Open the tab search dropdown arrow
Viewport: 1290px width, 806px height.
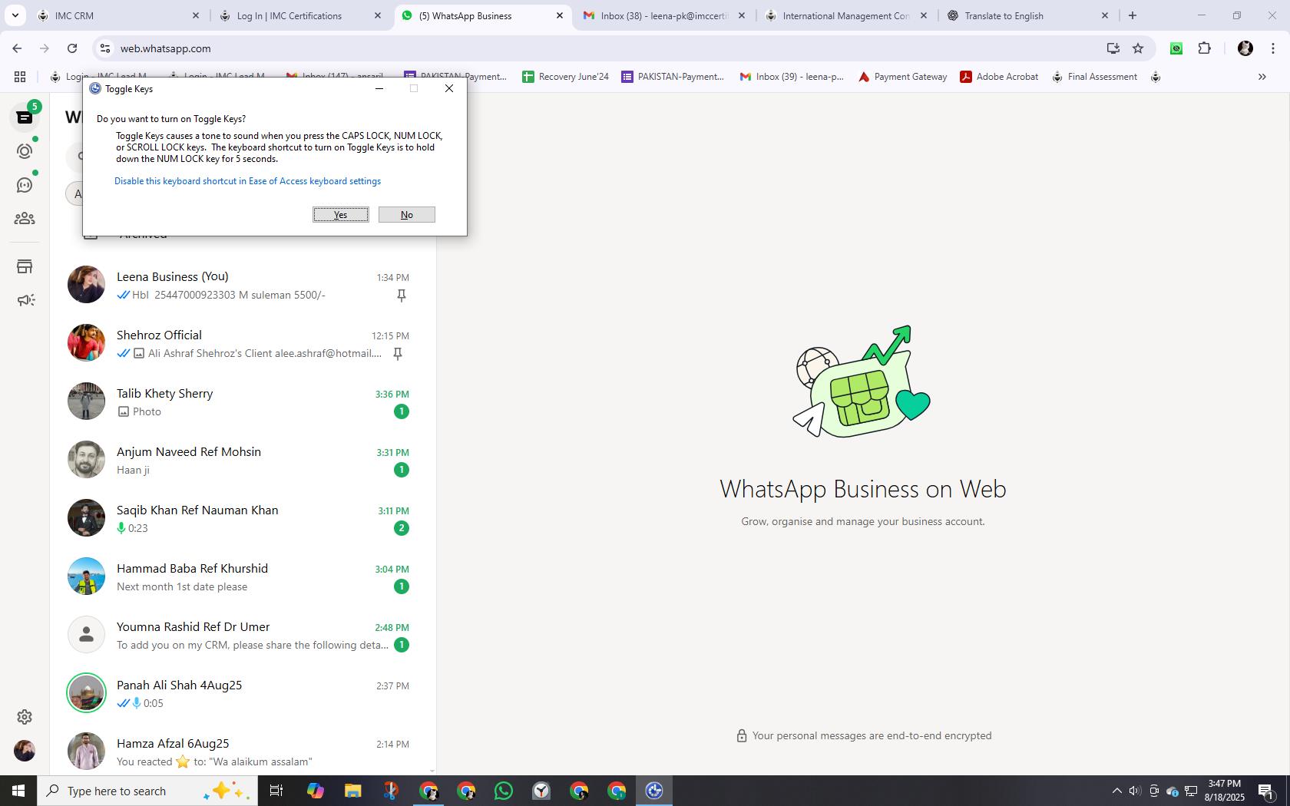click(x=15, y=15)
